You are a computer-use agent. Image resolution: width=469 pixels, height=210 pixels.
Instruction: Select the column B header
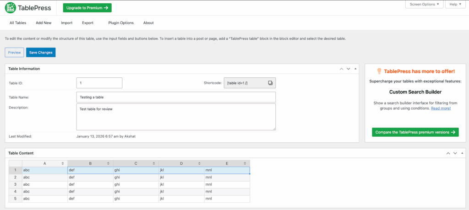(x=90, y=163)
